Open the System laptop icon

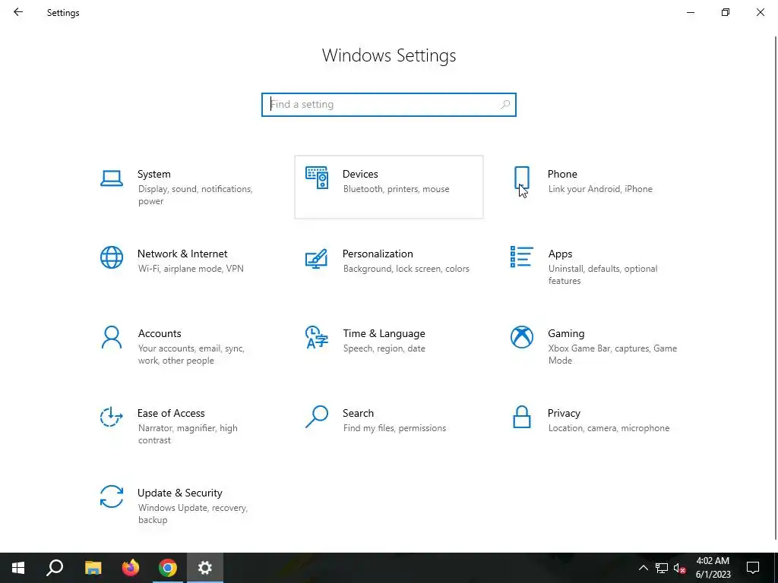(112, 178)
